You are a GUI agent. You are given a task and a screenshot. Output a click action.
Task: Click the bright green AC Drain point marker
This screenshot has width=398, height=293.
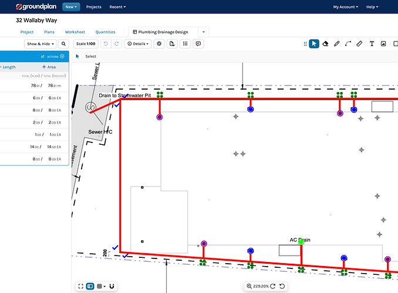point(301,242)
